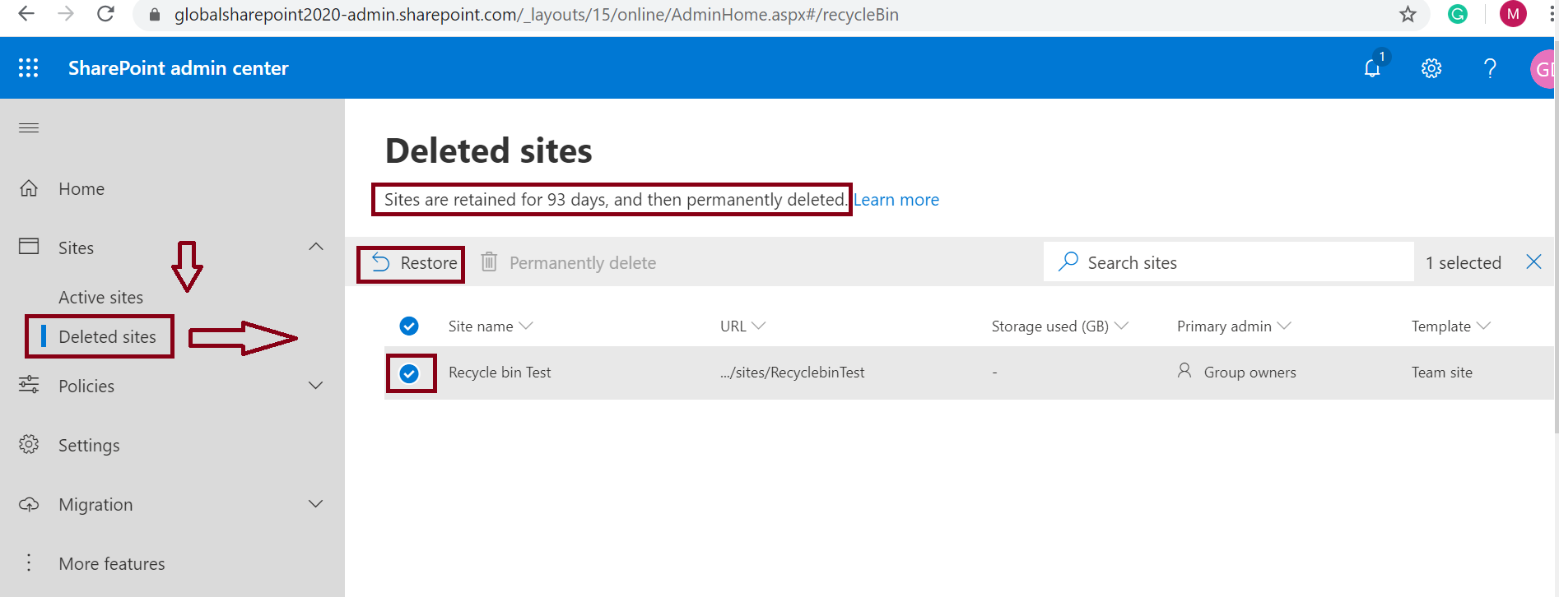Open More features in sidebar

coord(112,564)
